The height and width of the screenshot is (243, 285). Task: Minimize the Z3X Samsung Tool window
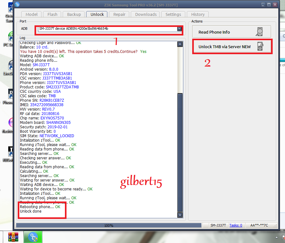click(263, 5)
